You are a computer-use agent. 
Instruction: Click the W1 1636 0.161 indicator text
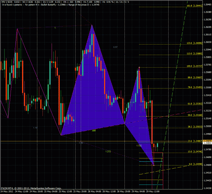pyautogui.click(x=31, y=2)
